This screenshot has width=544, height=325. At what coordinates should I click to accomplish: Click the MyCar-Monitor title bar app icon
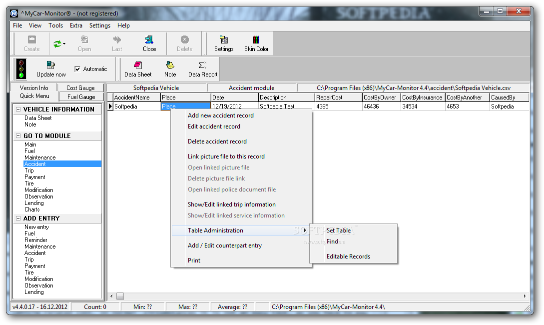click(14, 13)
